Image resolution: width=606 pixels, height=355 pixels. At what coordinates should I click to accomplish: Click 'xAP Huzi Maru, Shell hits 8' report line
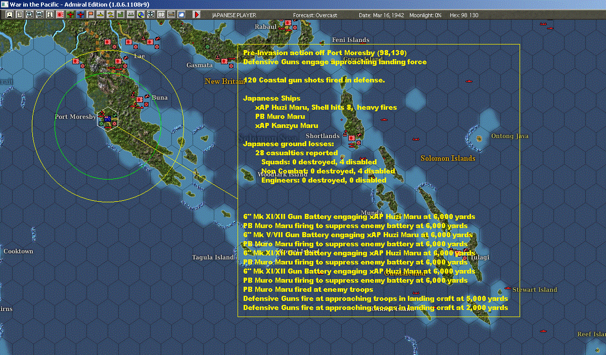326,108
